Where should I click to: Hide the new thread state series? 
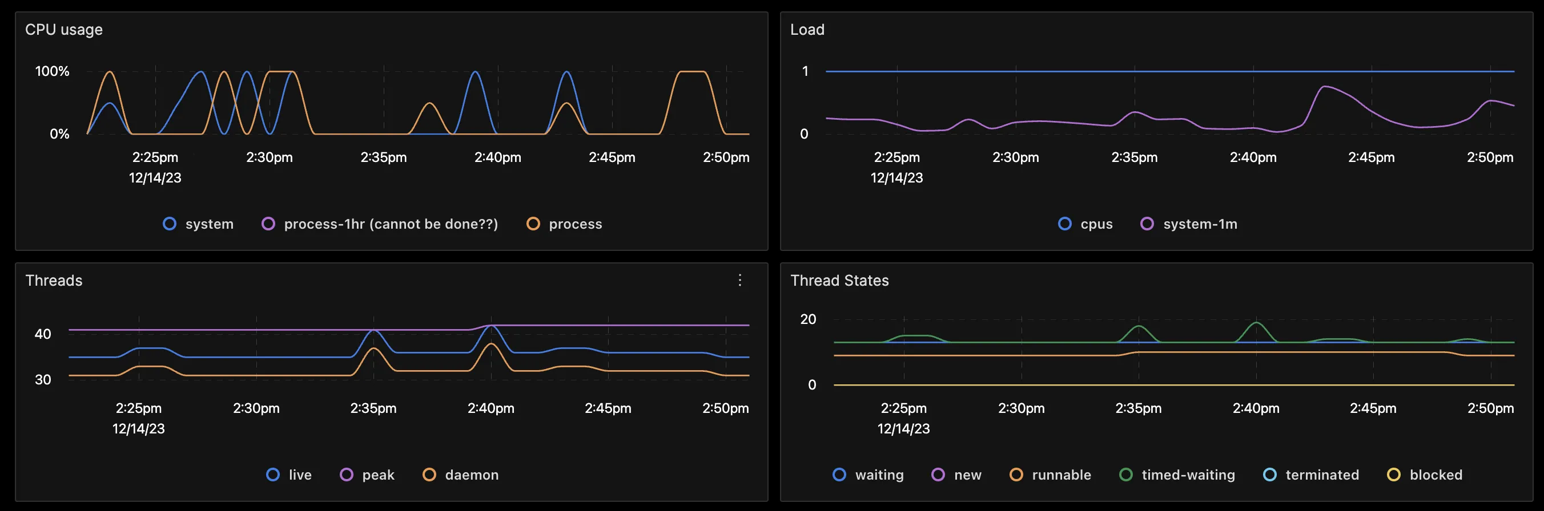[x=956, y=474]
